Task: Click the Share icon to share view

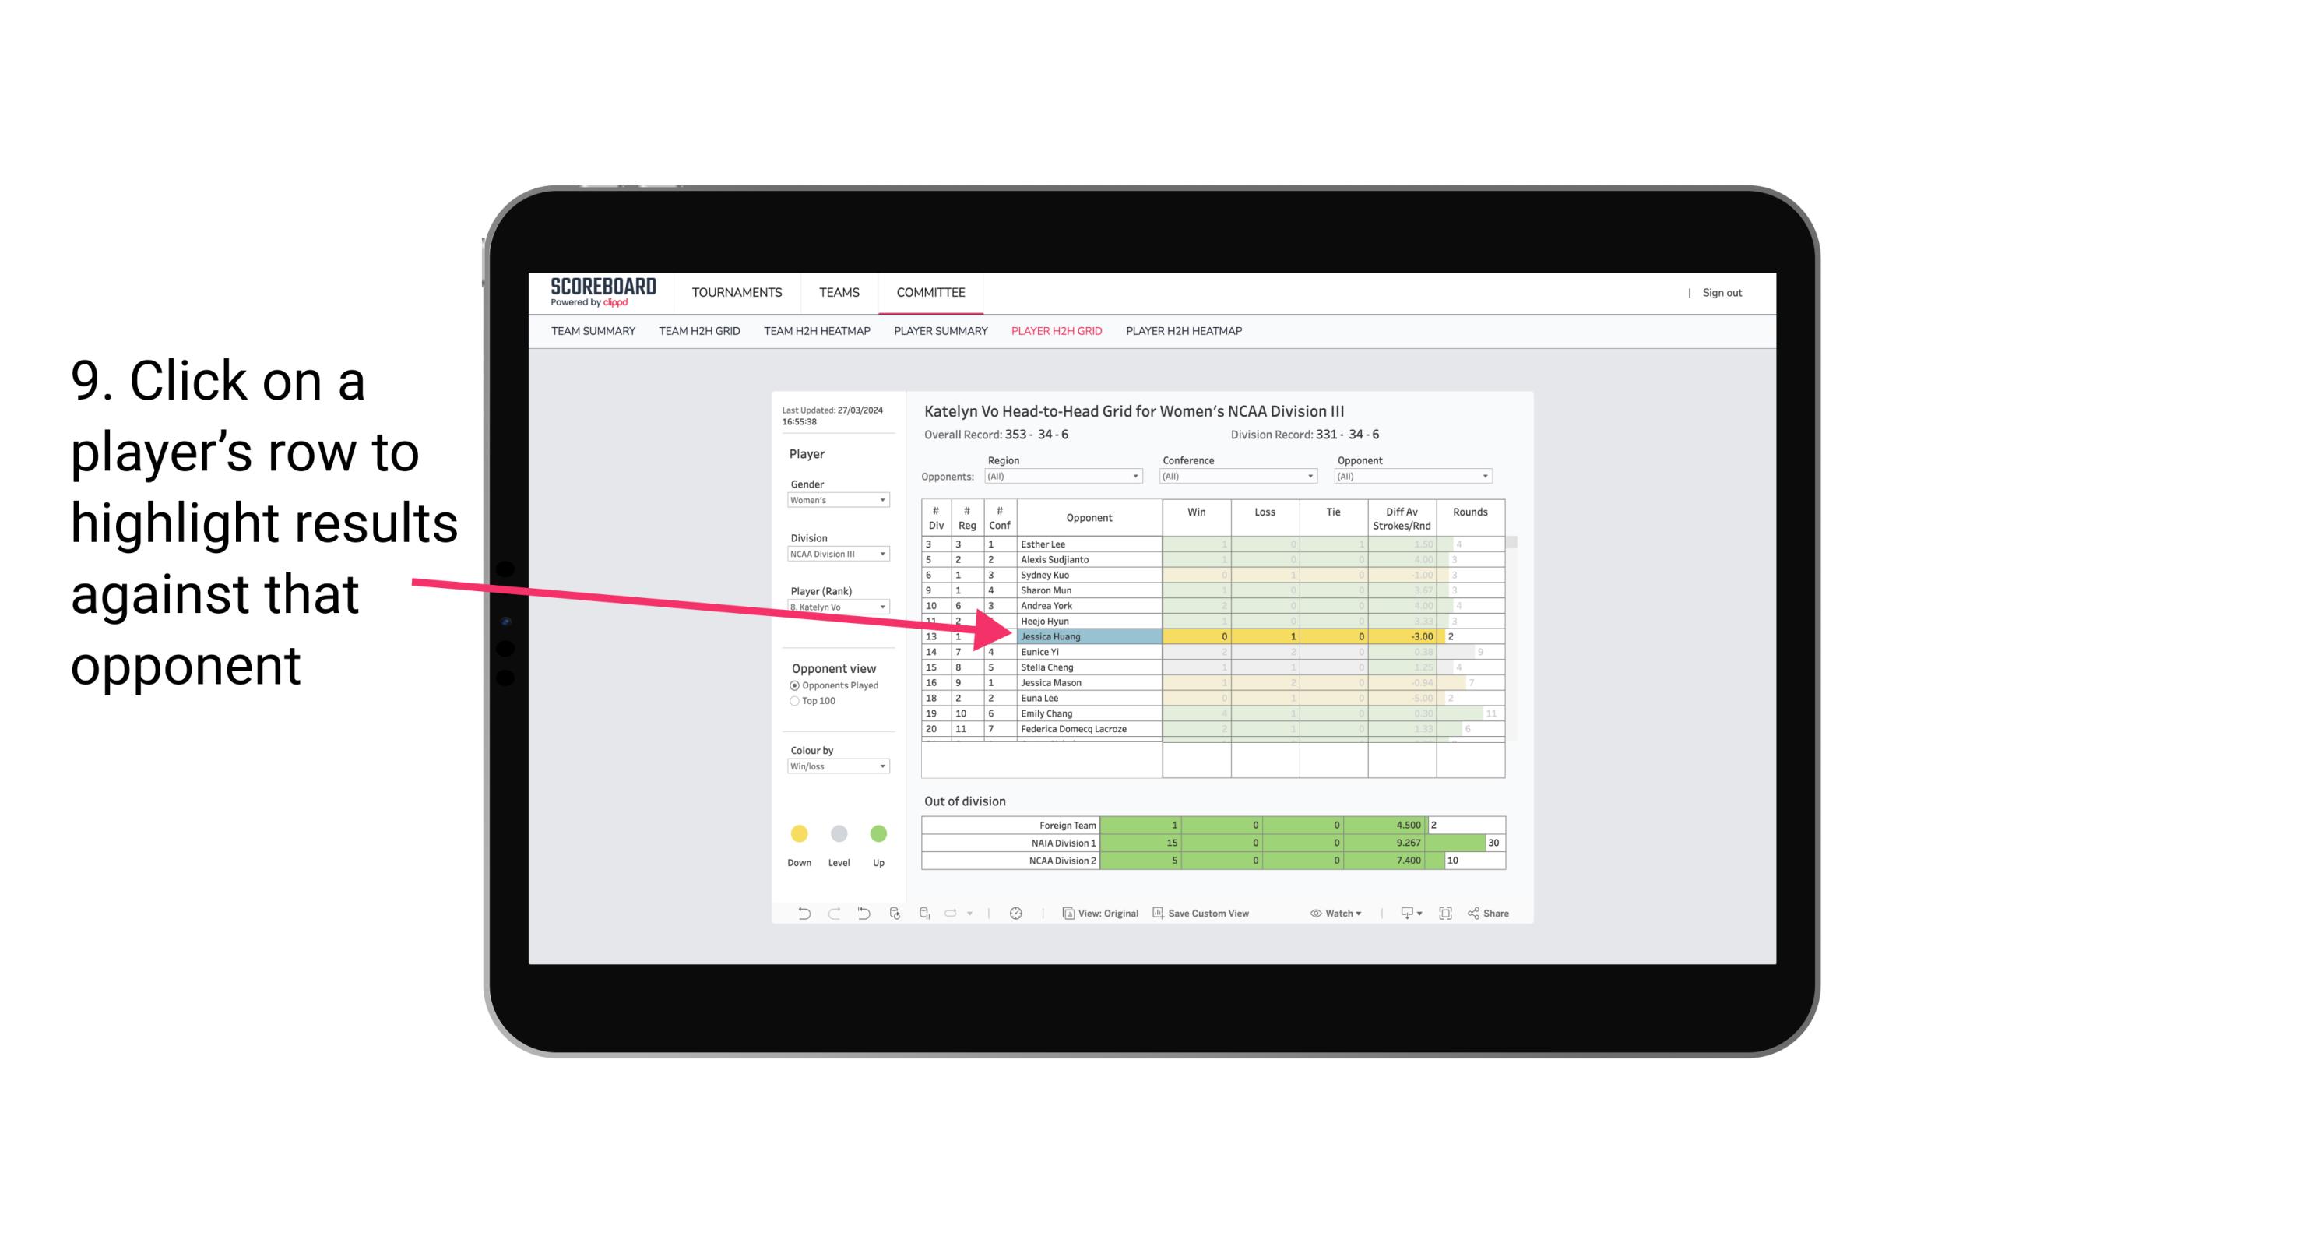Action: (x=1497, y=914)
